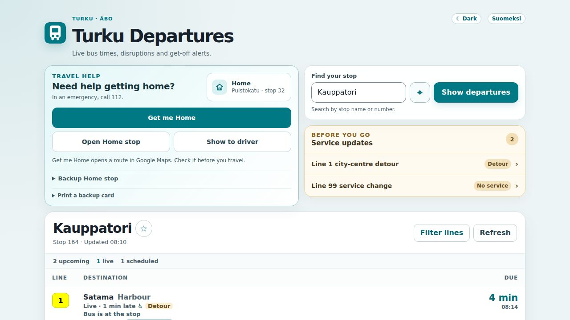Refresh the Kauppatori departures
Screen dimensions: 570x320
(x=495, y=233)
